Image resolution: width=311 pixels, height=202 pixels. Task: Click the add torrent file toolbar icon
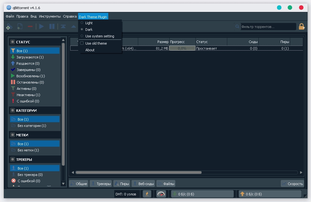tap(20, 26)
